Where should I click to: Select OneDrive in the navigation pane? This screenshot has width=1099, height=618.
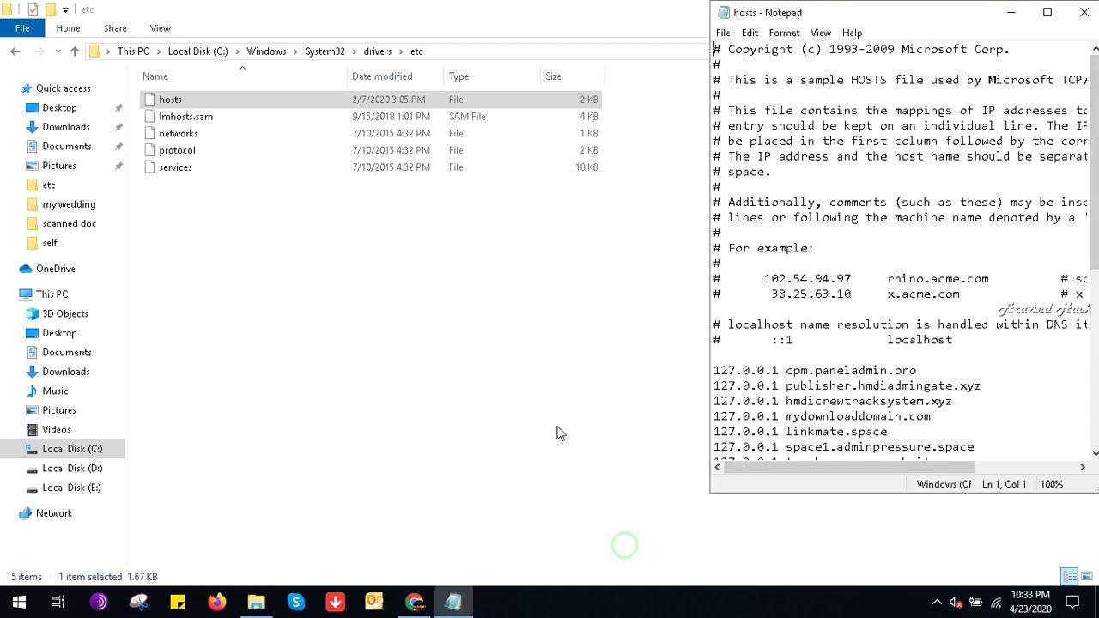[x=55, y=269]
